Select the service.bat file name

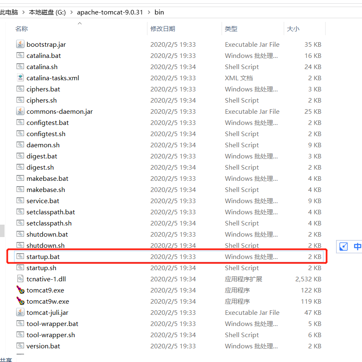coord(43,201)
